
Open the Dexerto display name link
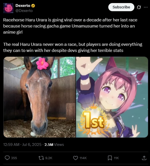23,6
